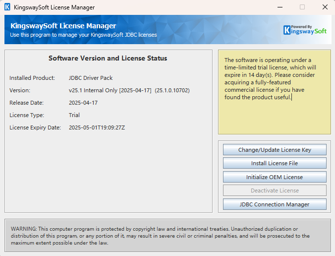
Task: Click the KingswaySoft License Manager banner title
Action: [x=63, y=26]
